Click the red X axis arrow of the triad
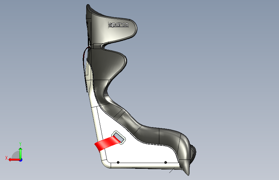 [x=14, y=160]
